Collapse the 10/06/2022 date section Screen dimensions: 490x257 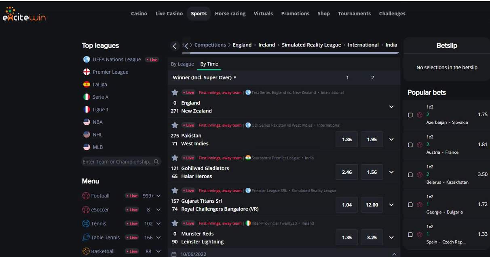(x=394, y=254)
